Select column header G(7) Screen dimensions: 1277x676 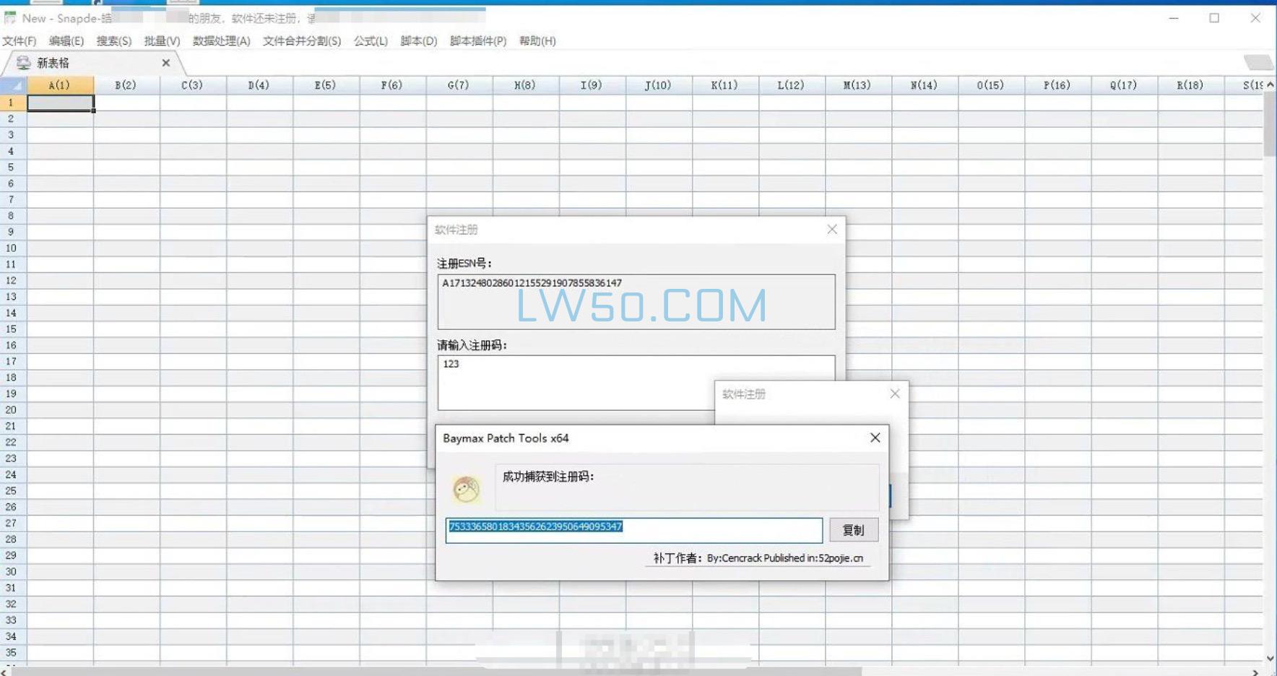point(459,85)
